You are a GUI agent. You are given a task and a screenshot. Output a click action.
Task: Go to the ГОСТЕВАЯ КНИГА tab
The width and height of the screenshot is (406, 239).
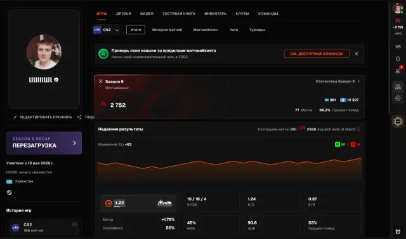[179, 13]
